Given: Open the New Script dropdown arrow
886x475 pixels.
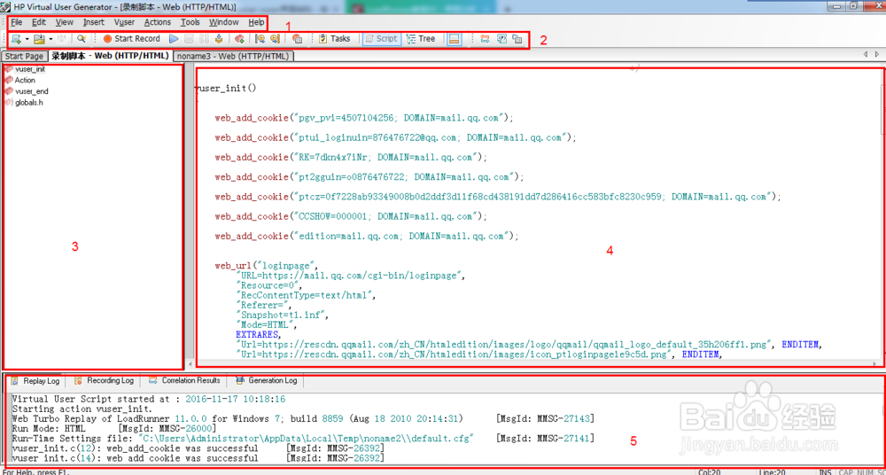Looking at the screenshot, I should (x=27, y=39).
